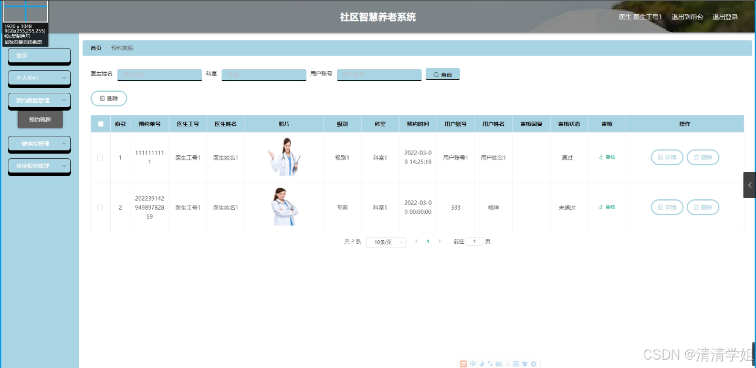Focus the 医生姓名 search field
This screenshot has width=756, height=368.
(160, 75)
